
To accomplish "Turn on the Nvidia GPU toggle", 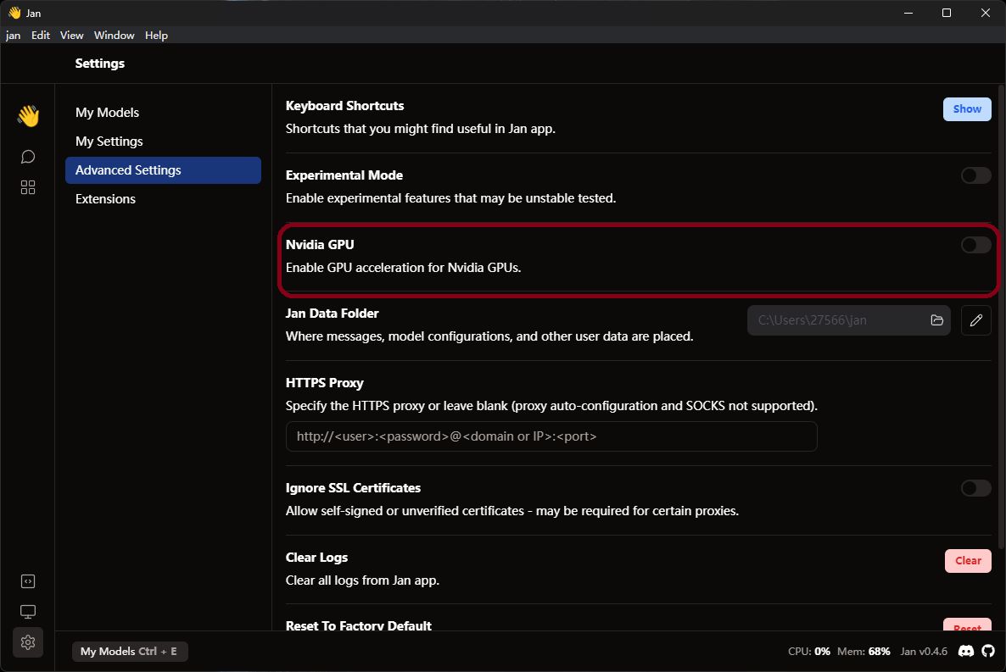I will click(975, 245).
